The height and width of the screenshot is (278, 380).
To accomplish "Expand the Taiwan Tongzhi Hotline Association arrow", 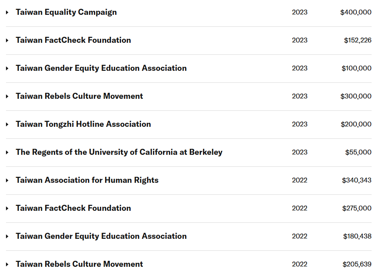I will [7, 124].
